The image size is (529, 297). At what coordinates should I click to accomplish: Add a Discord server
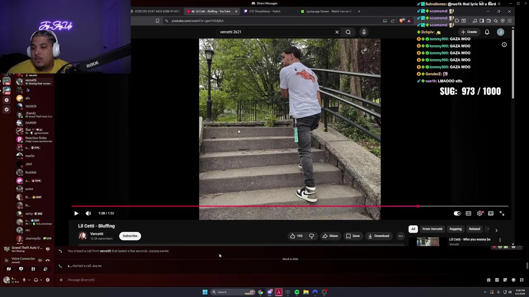(6, 100)
